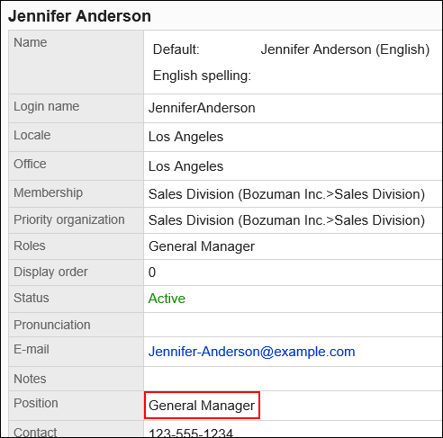Click the green Active status text
This screenshot has width=443, height=438.
167,299
